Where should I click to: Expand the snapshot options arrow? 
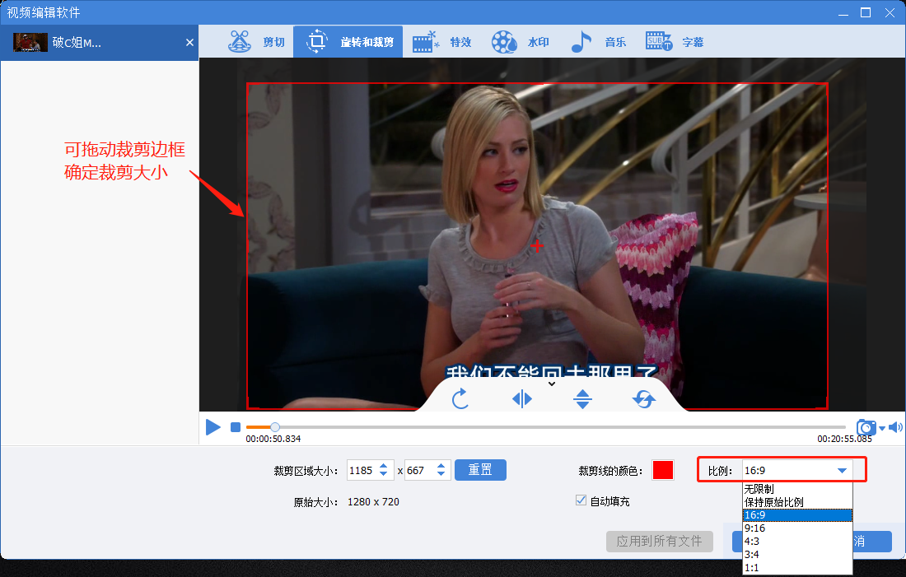click(x=882, y=428)
